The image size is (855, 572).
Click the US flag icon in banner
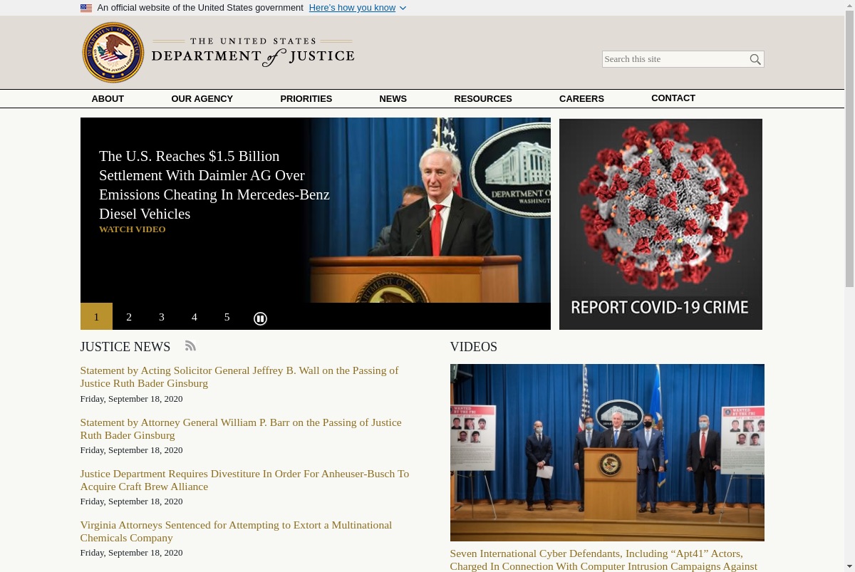pos(86,8)
